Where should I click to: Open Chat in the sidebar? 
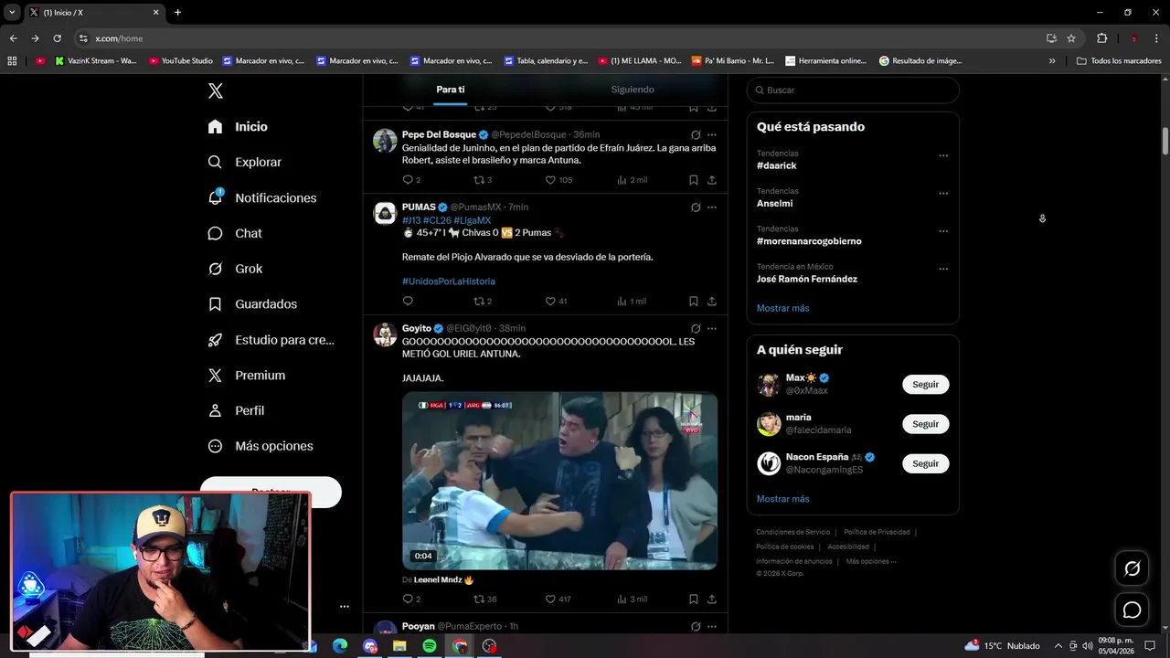(x=235, y=233)
